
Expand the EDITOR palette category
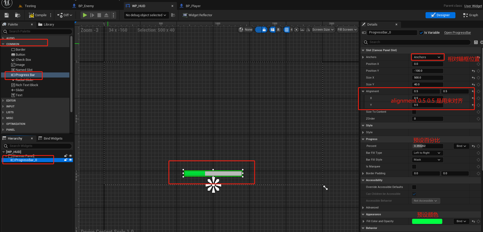point(3,101)
